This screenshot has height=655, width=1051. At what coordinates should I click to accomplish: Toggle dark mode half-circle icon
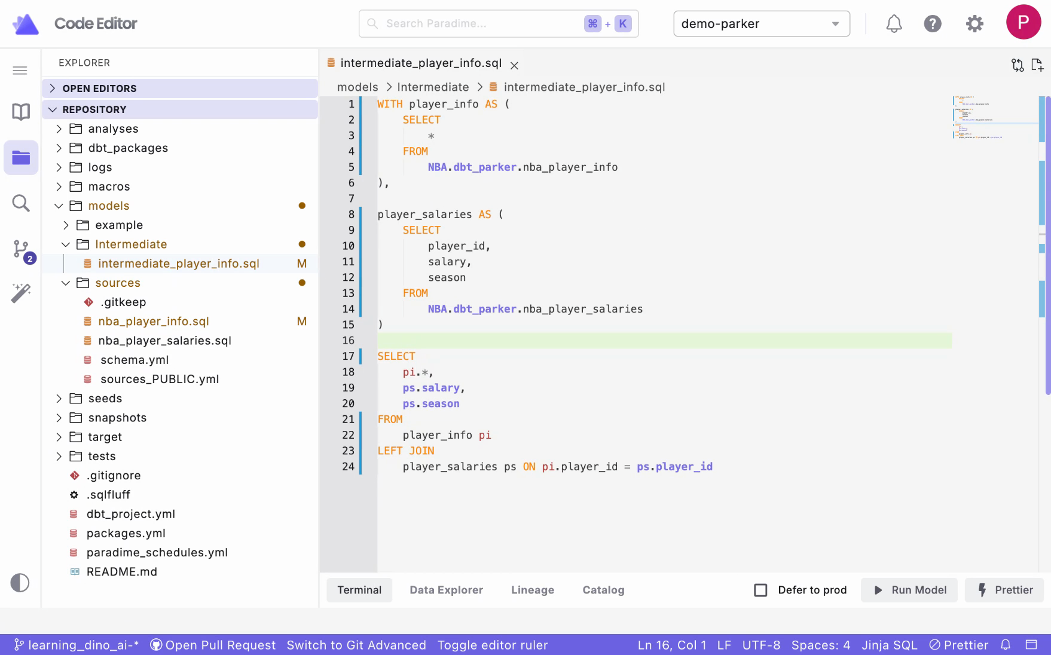coord(20,583)
